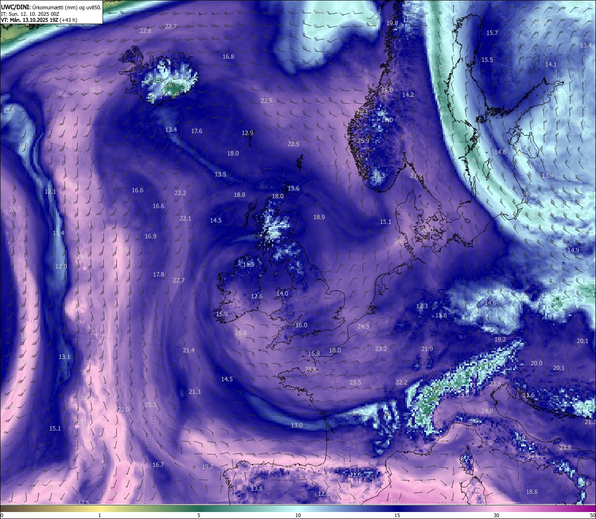Click the 24.3 value label
The width and height of the screenshot is (596, 519).
pos(363,327)
